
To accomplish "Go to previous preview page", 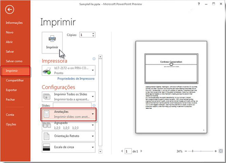I will [x=122, y=151].
